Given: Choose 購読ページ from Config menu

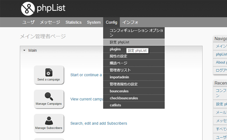Looking at the screenshot, I should [134, 63].
